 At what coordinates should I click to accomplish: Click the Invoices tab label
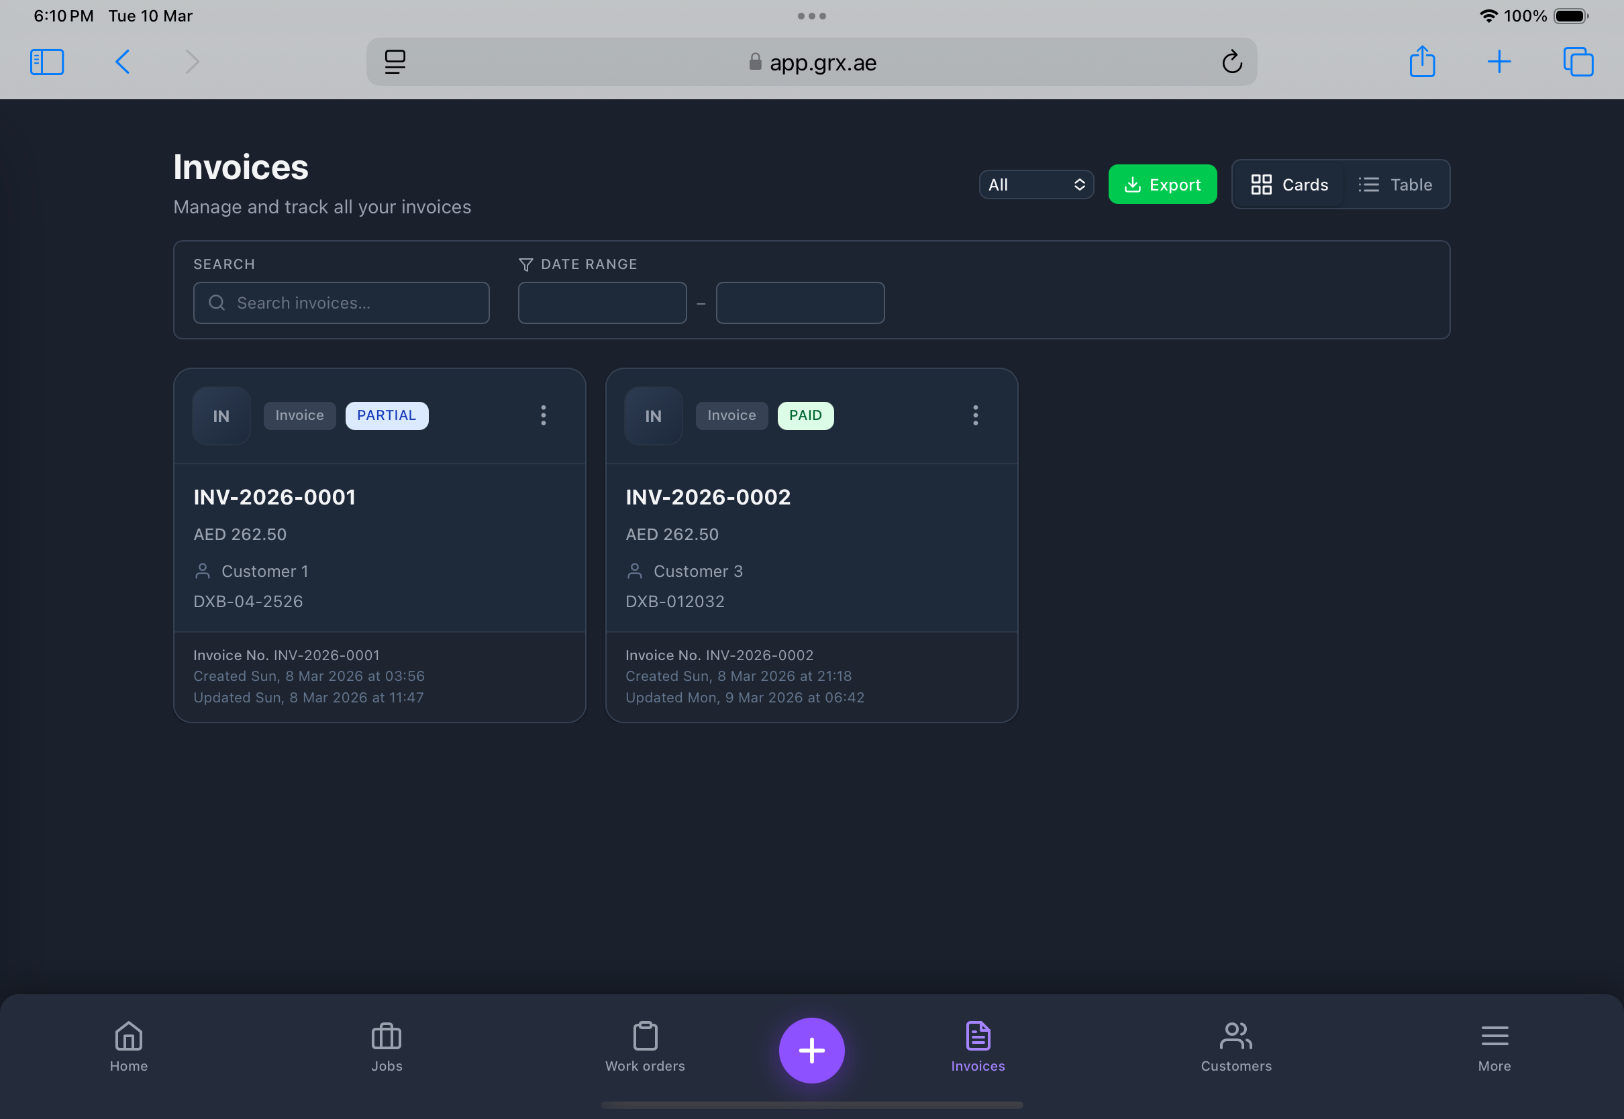point(978,1066)
